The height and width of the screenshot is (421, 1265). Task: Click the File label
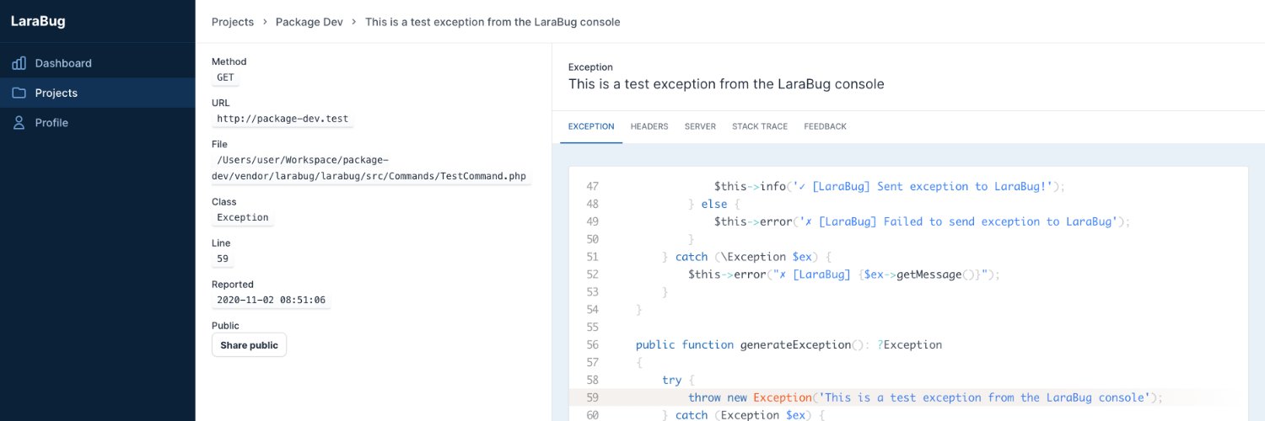(219, 144)
